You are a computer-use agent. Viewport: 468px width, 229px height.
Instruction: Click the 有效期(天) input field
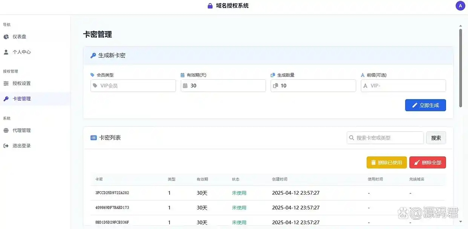223,86
